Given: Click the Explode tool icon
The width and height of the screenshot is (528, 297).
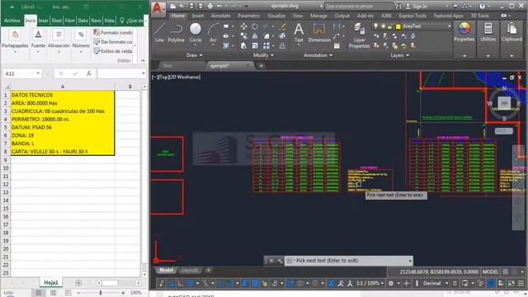Looking at the screenshot, I should pos(282,36).
